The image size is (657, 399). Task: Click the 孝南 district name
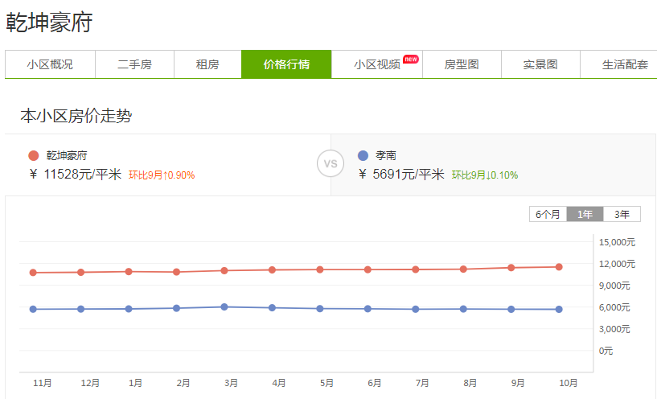click(386, 156)
